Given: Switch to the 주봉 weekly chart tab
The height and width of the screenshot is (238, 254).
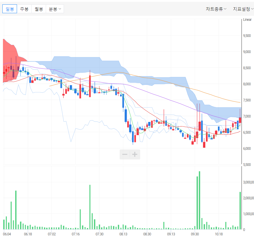Looking at the screenshot, I should (24, 9).
